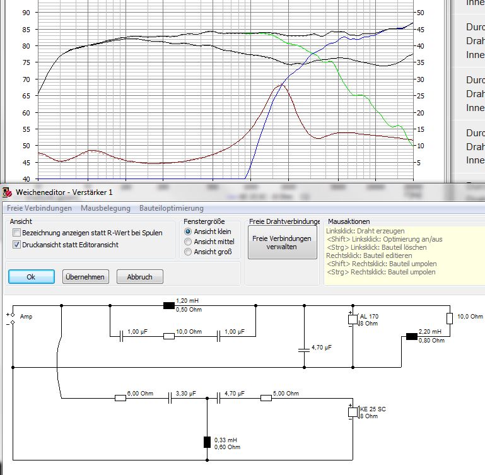485x475 pixels.
Task: Click the 0,50 Ohm value label
Action: (x=189, y=310)
